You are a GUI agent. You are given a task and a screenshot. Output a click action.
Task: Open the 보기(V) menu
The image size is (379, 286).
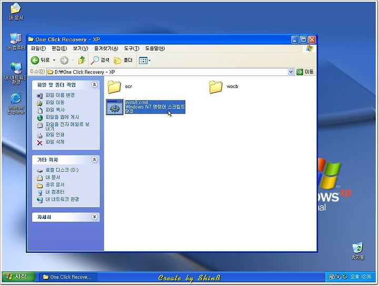[x=81, y=48]
